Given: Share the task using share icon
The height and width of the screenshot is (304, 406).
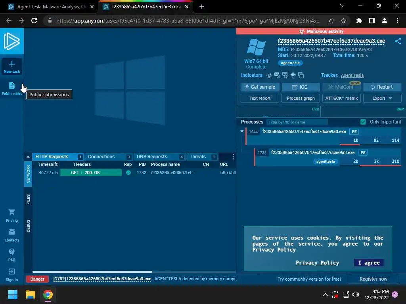Looking at the screenshot, I should coord(398,41).
